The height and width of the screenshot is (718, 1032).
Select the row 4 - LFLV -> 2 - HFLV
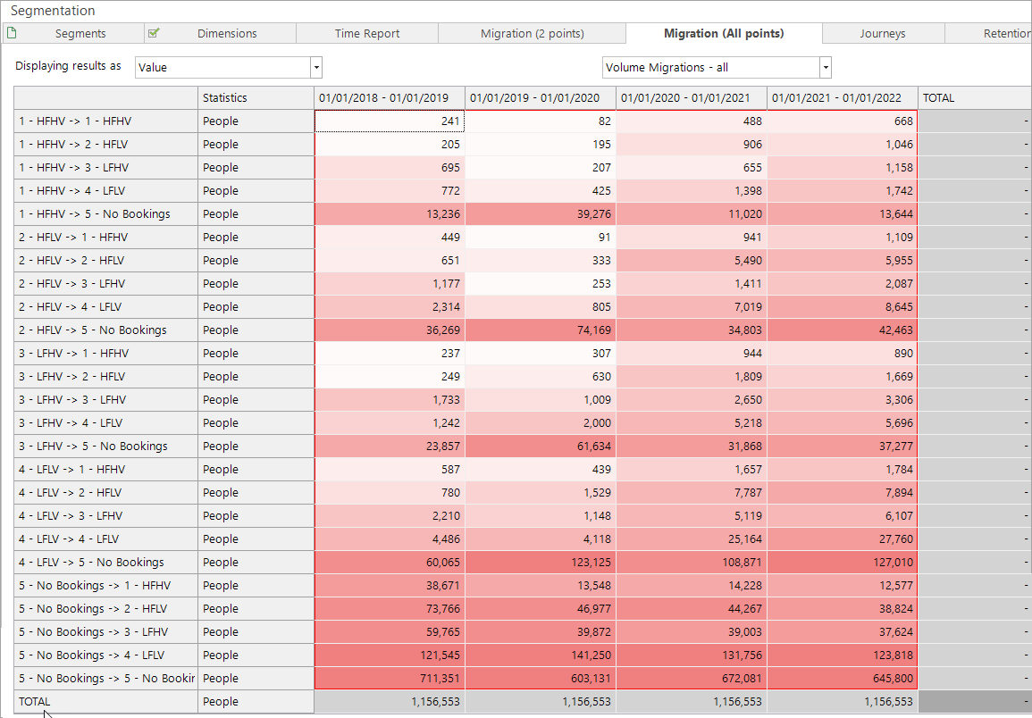[x=106, y=492]
